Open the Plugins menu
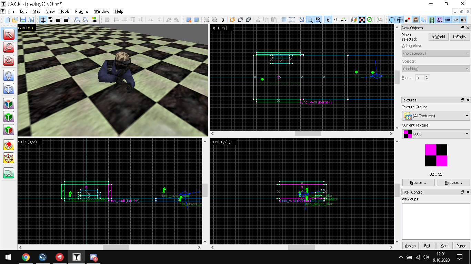Screen dimensions: 471x264 (x=82, y=11)
